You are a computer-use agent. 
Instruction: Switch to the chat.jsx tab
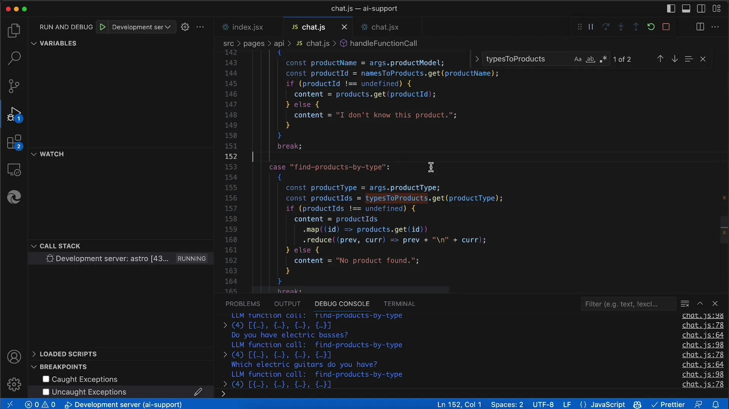385,27
